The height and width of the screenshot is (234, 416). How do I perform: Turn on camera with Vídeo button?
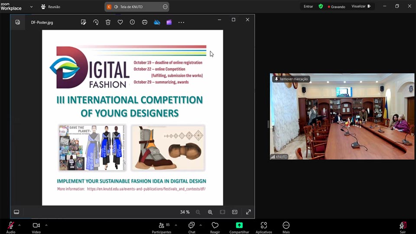pos(36,225)
